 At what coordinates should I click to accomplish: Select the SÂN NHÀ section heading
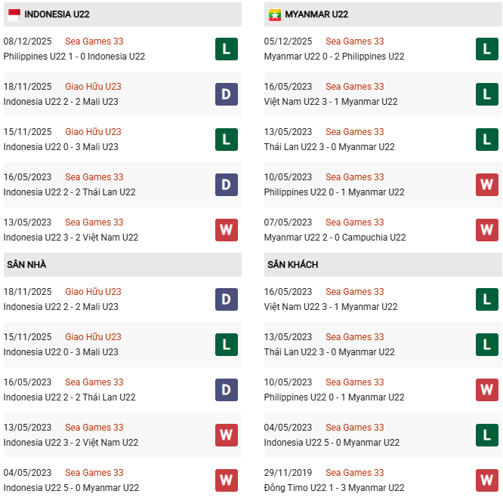pyautogui.click(x=27, y=265)
